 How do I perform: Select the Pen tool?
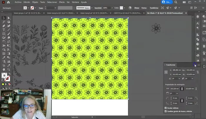pos(4,26)
